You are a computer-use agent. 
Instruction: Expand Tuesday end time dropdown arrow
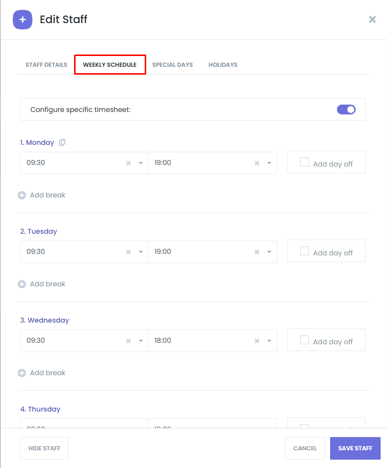point(269,252)
